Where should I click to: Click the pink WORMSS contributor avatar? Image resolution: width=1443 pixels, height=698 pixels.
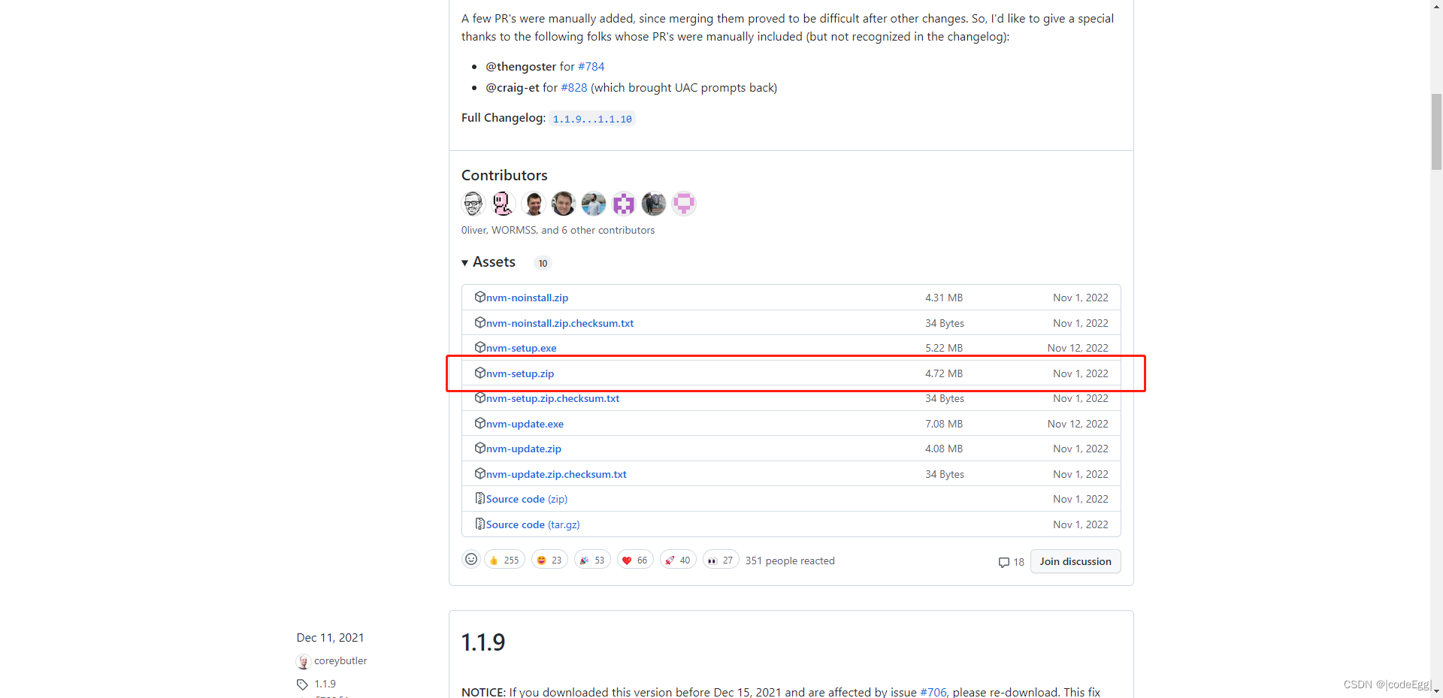point(504,204)
